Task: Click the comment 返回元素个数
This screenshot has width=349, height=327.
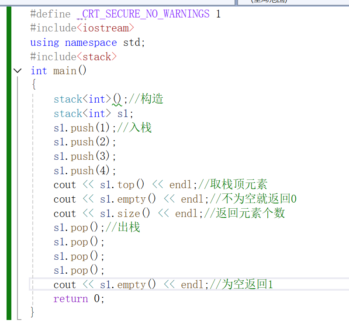Action: tap(245, 213)
